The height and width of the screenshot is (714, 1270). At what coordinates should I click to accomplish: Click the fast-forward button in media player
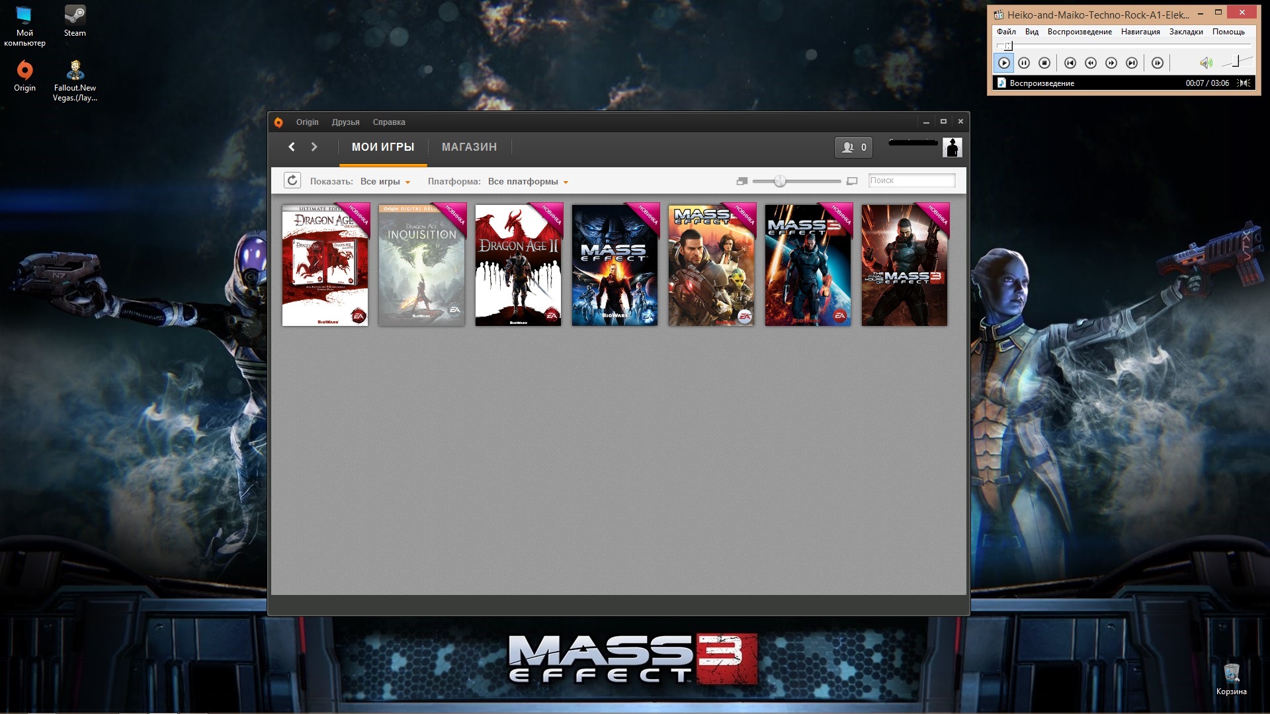1111,63
